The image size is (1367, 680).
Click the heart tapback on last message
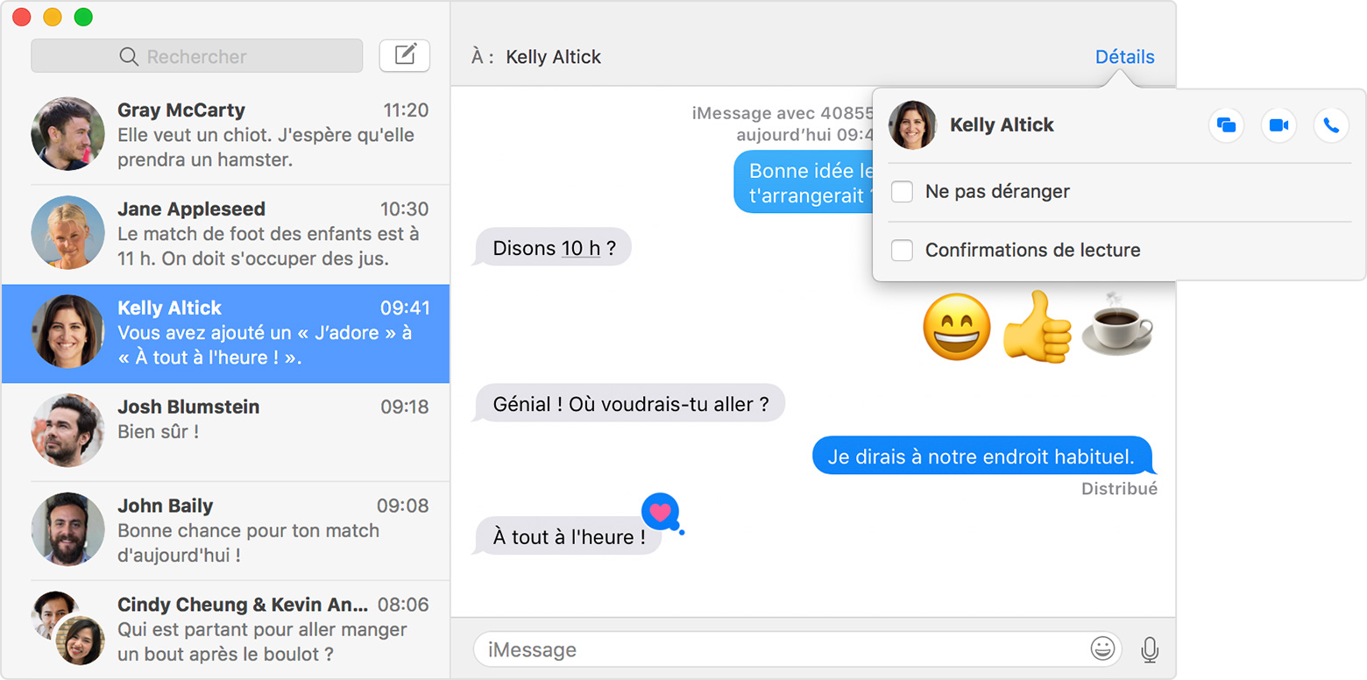(x=660, y=512)
